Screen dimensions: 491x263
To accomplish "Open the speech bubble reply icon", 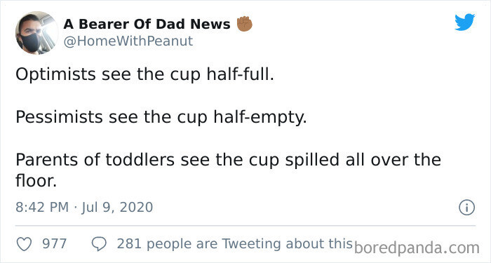I will click(100, 244).
